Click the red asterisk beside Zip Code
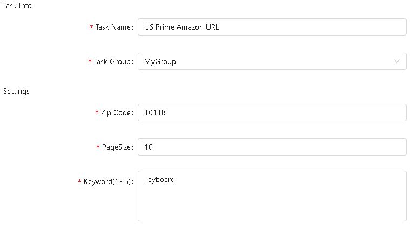This screenshot has width=418, height=225. tap(97, 113)
